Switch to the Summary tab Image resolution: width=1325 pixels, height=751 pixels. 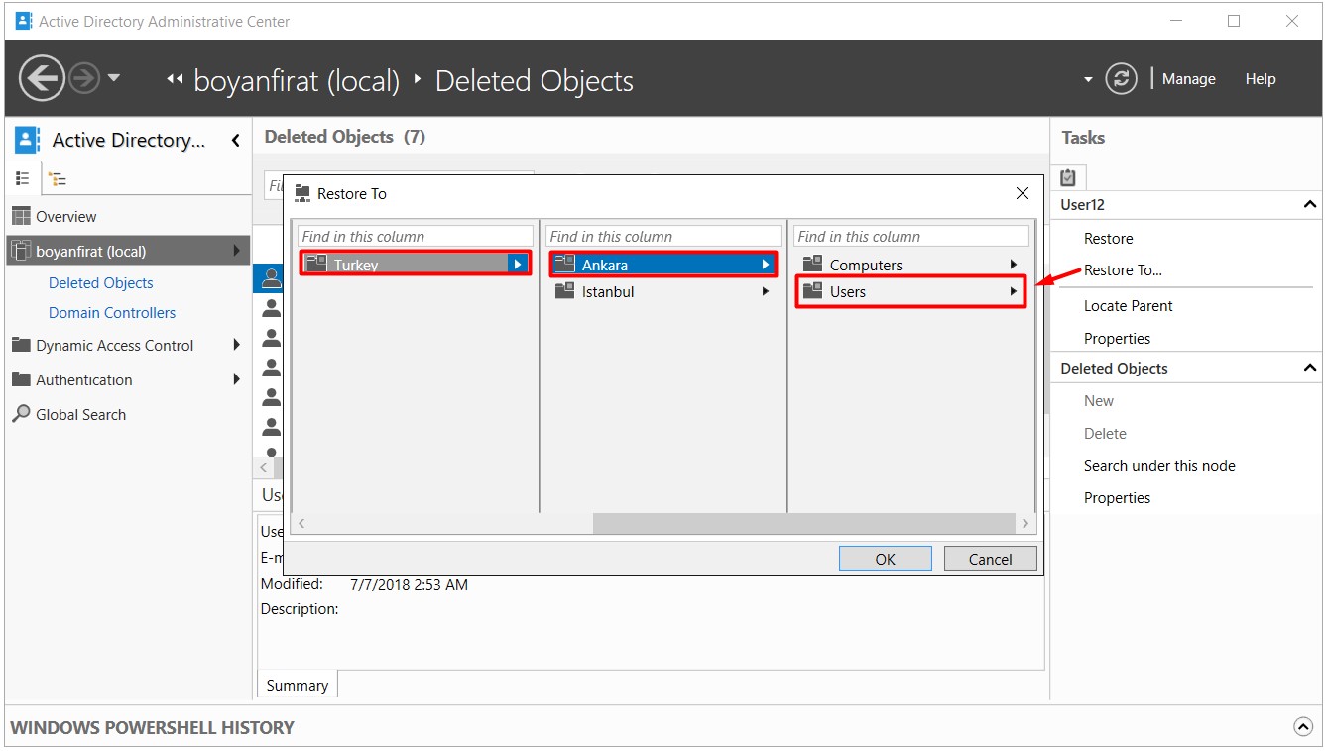click(x=297, y=685)
